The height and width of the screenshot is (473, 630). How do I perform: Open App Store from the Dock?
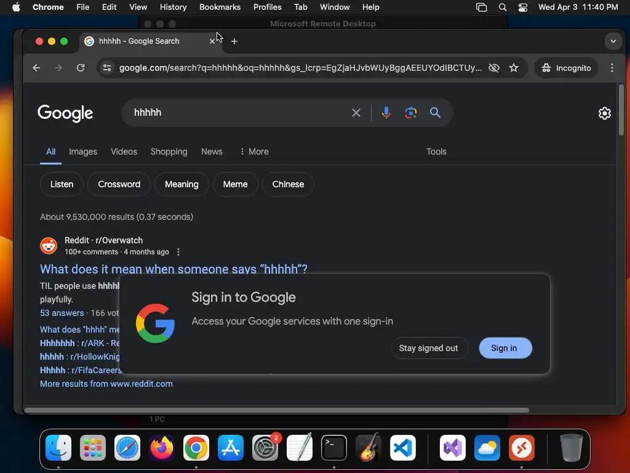pos(231,448)
